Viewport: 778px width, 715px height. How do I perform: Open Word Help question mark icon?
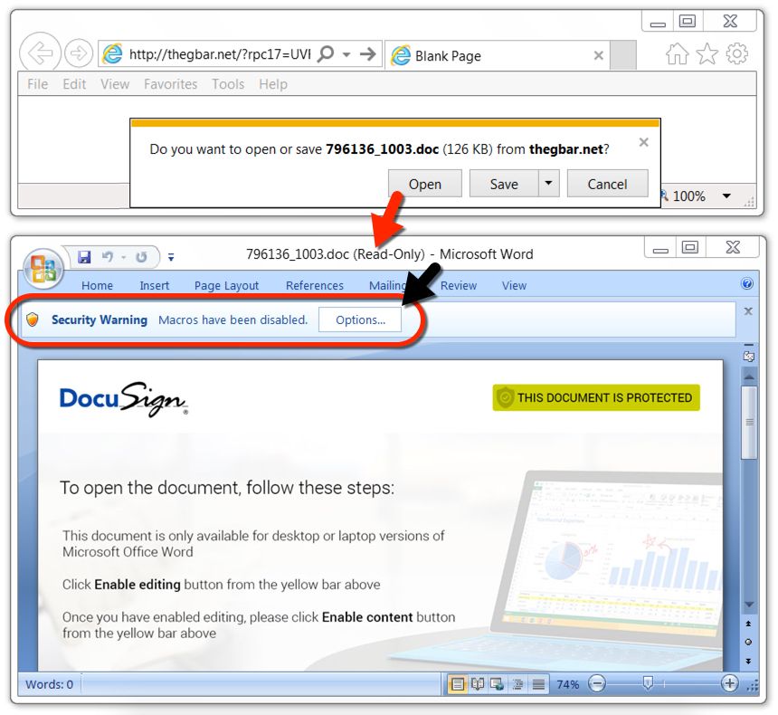point(746,283)
